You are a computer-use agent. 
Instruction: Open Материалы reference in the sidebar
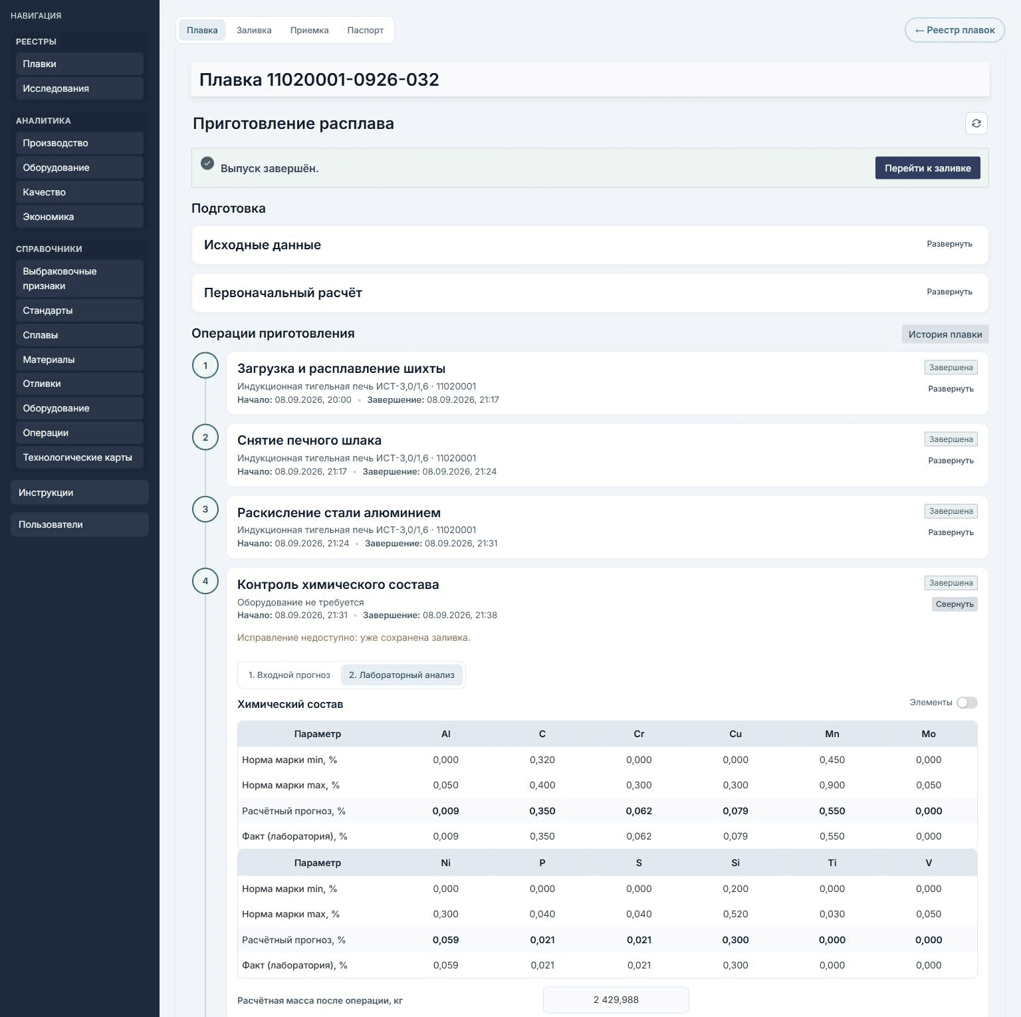80,360
